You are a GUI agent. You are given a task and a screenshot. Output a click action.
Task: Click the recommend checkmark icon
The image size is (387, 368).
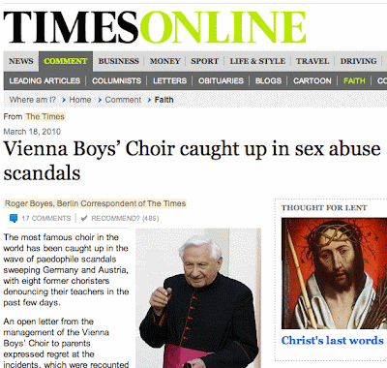84,219
